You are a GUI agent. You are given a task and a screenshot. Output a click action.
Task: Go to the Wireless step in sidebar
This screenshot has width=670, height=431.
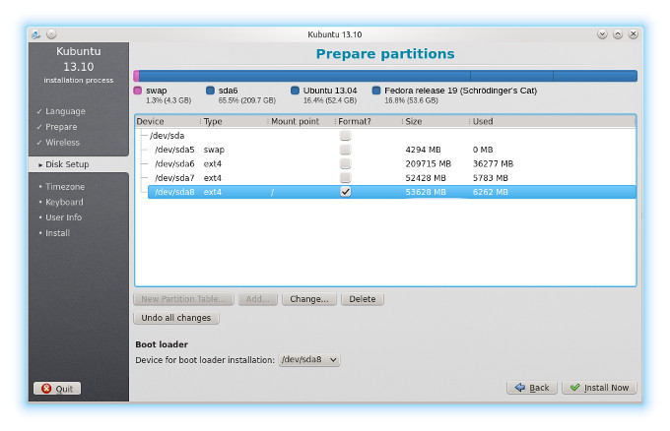(62, 143)
